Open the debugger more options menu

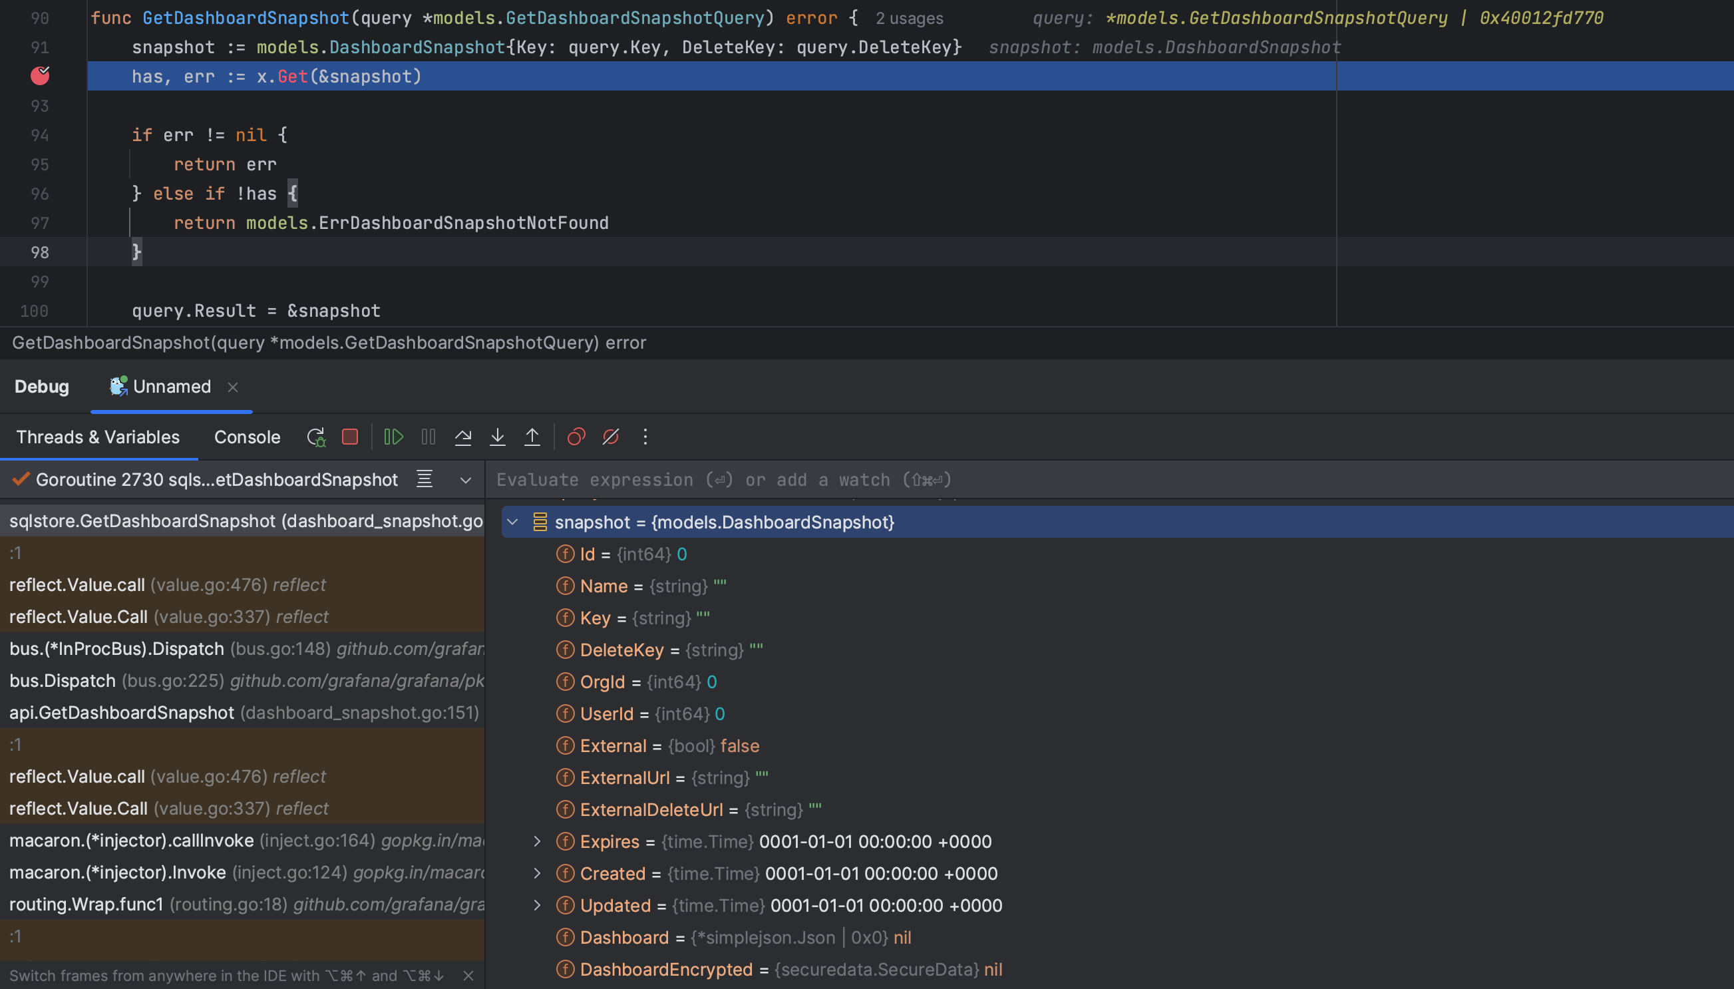click(x=643, y=437)
